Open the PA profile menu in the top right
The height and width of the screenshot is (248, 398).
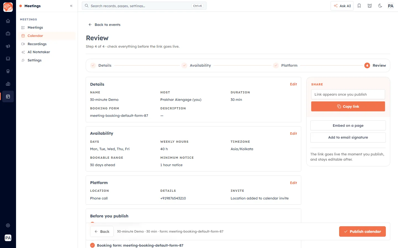tap(391, 6)
